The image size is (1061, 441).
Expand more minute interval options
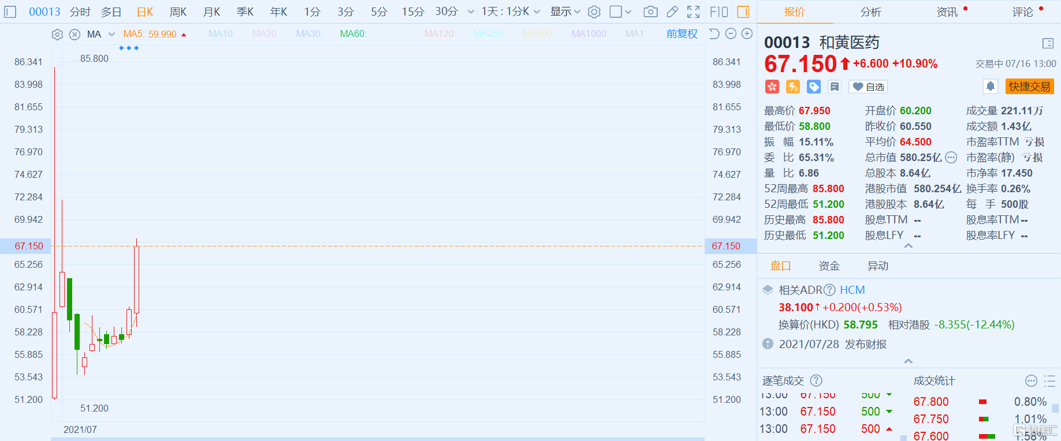coord(471,12)
